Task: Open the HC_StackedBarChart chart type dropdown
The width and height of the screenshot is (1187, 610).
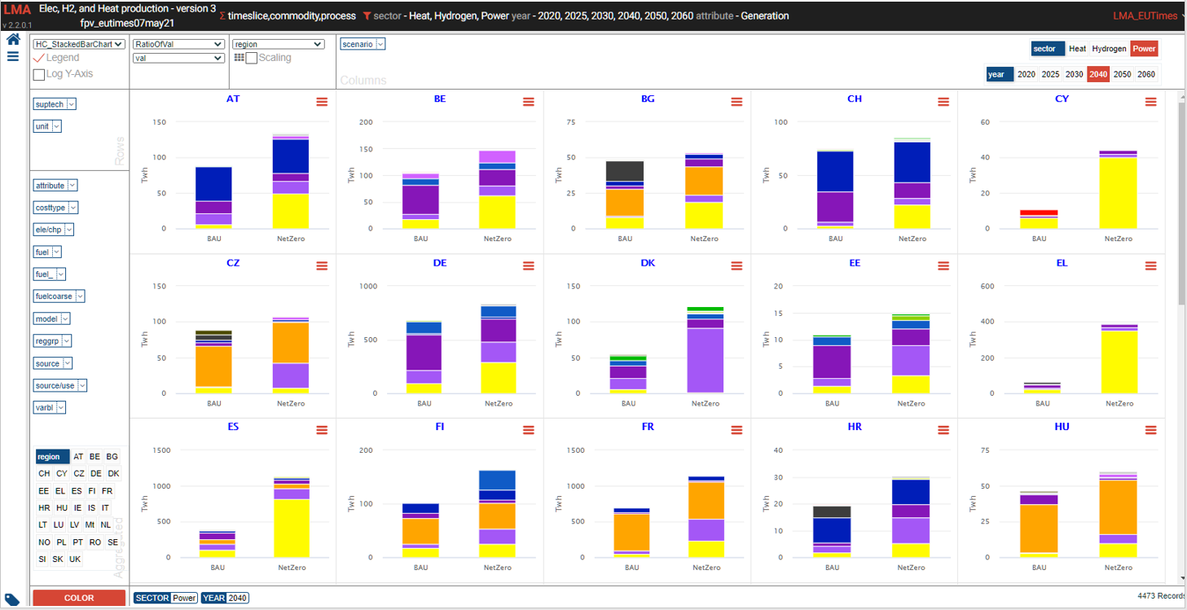Action: tap(79, 44)
